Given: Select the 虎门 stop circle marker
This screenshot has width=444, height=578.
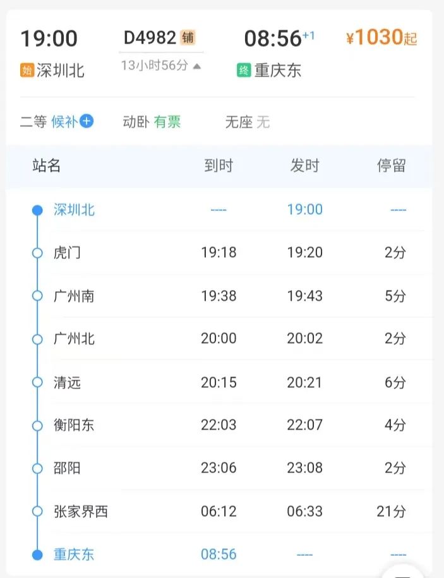Looking at the screenshot, I should point(37,253).
